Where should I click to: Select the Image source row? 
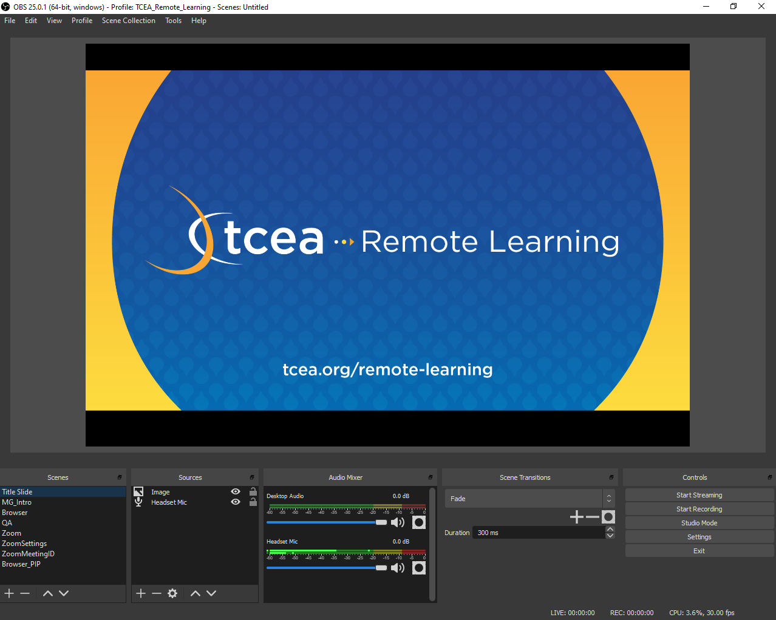[x=195, y=492]
